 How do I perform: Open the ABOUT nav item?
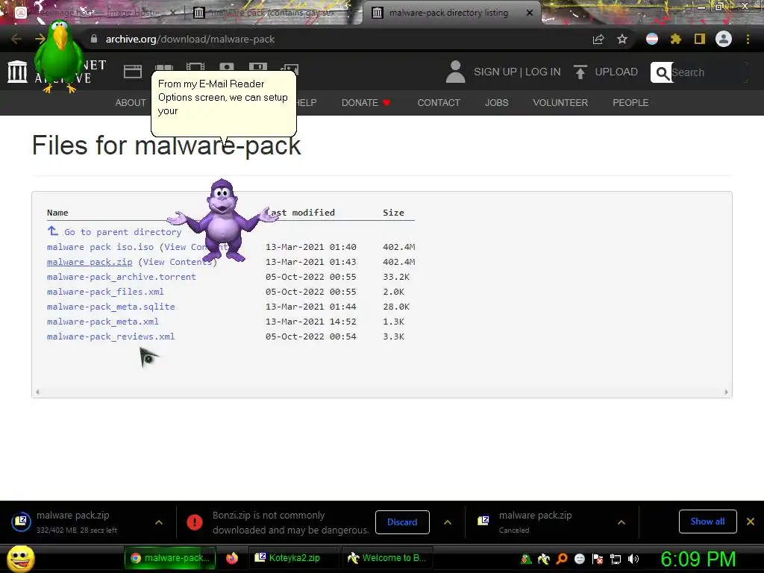coord(130,103)
